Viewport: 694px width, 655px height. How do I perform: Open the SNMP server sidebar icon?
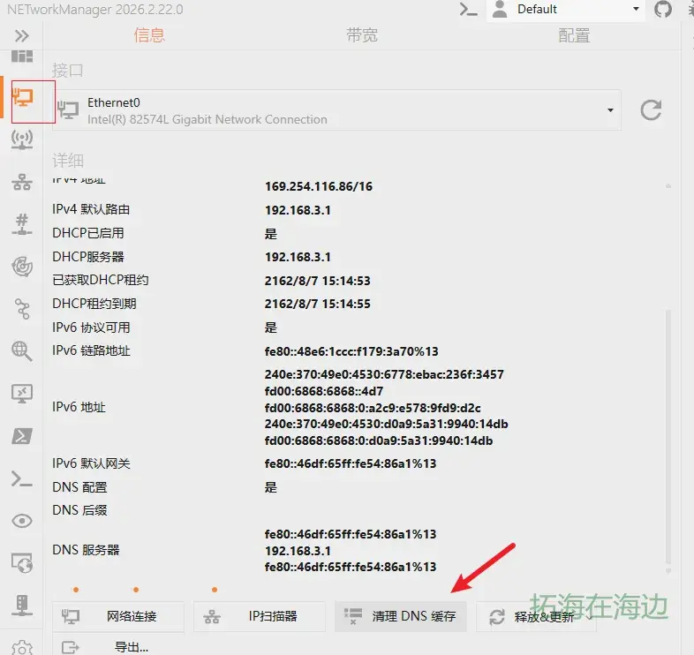pyautogui.click(x=22, y=606)
